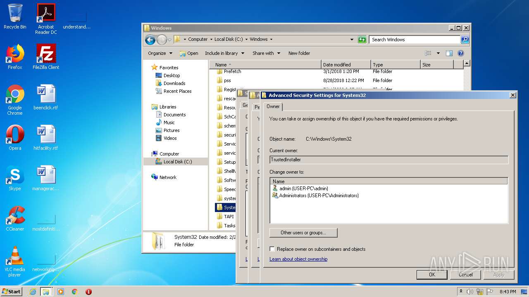Expand Computer breadcrumb arrow in address bar
The image size is (529, 297).
click(x=211, y=40)
